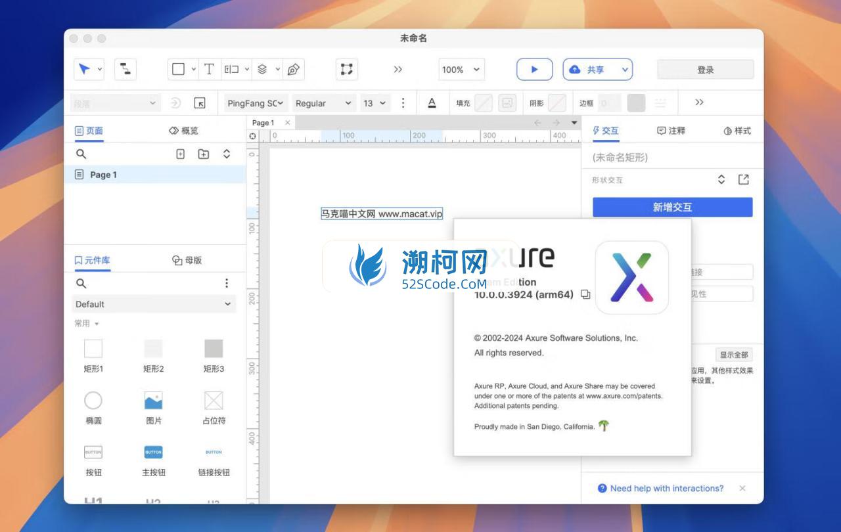The width and height of the screenshot is (841, 532).
Task: Open selection mode dropdown arrow
Action: [x=100, y=69]
